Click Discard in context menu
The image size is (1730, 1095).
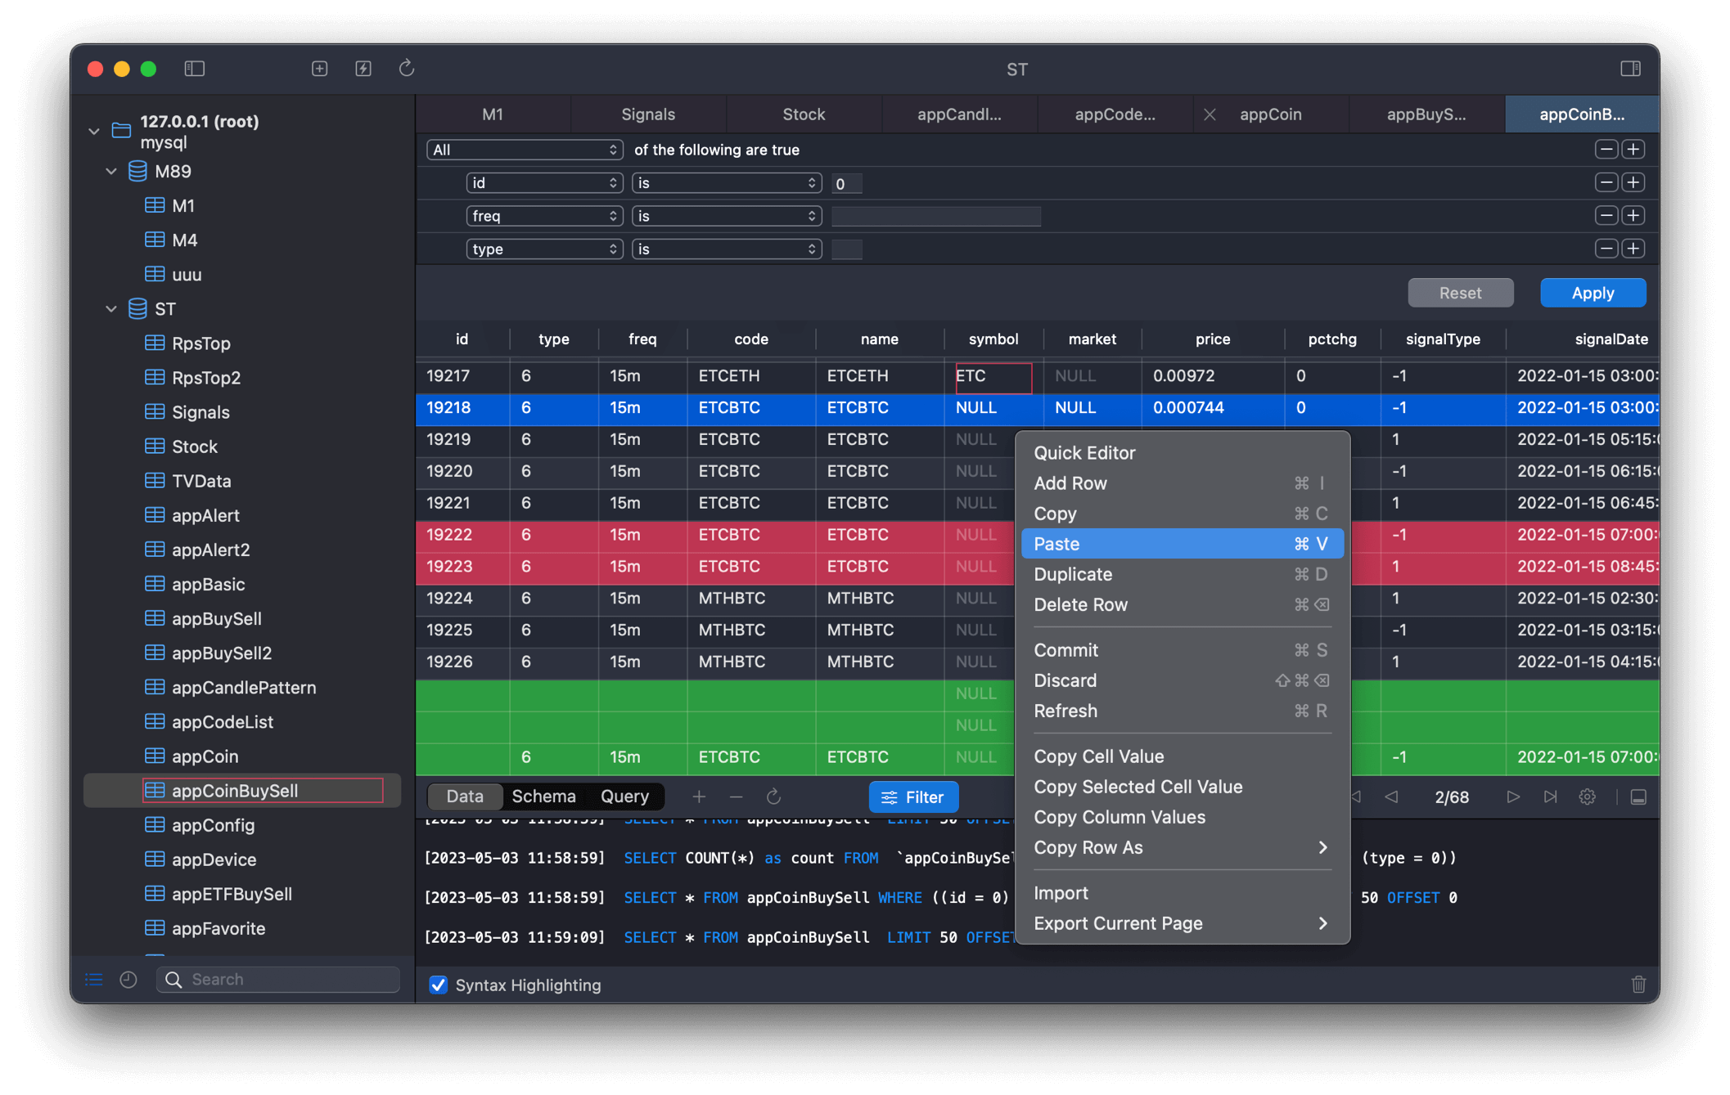[1182, 680]
